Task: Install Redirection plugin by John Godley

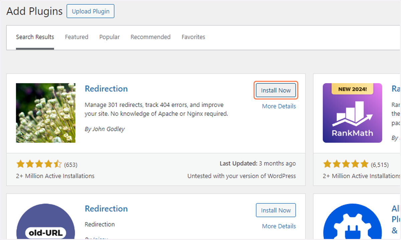Action: tap(276, 90)
